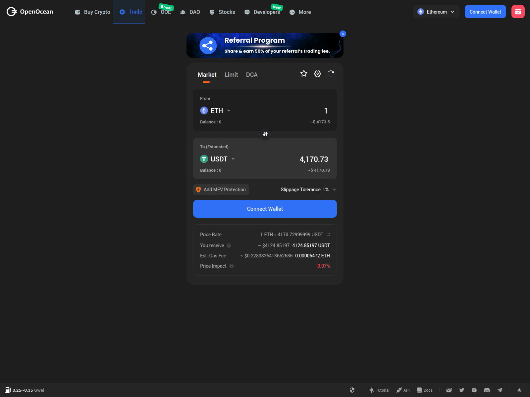The width and height of the screenshot is (530, 397).
Task: Open the OOE menu item
Action: 161,12
